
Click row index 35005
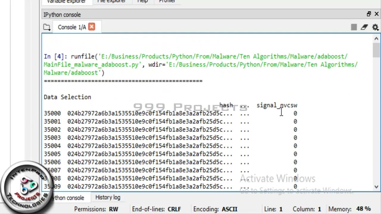click(52, 154)
